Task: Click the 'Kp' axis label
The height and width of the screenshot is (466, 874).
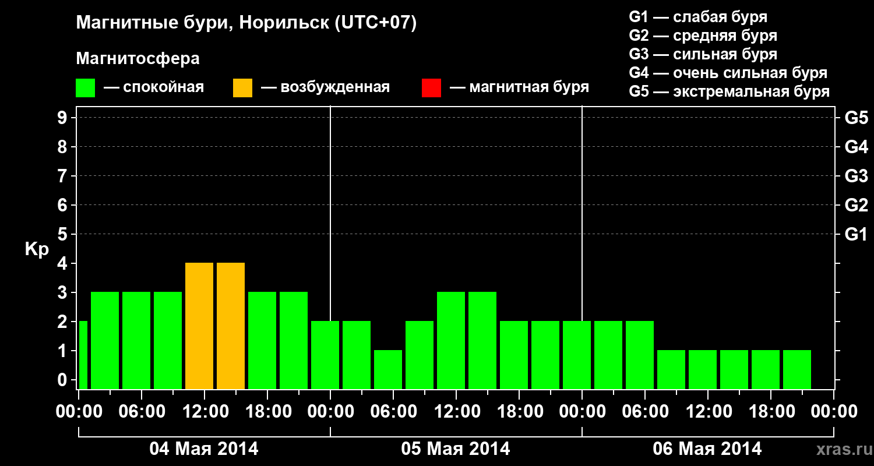Action: 37,249
